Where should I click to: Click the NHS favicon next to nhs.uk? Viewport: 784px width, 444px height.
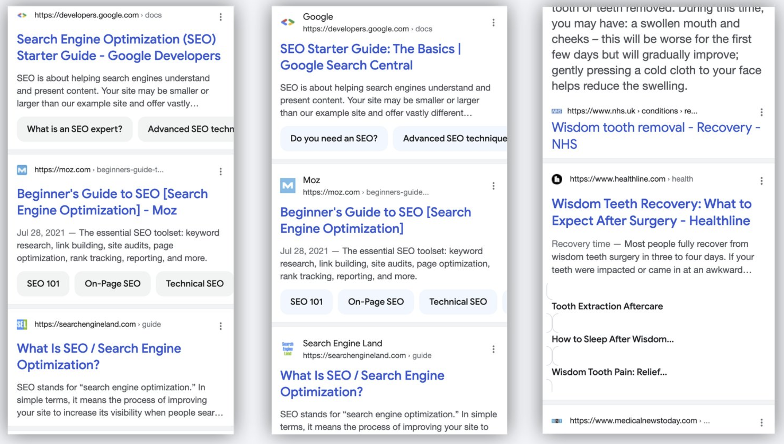[557, 111]
